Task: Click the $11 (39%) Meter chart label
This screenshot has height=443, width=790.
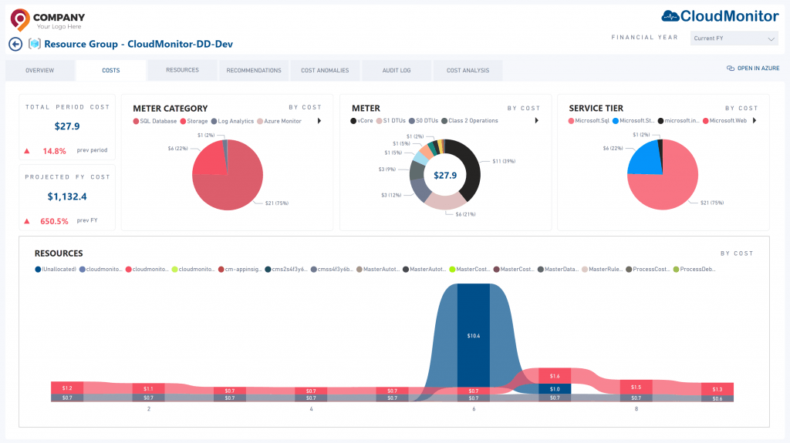Action: coord(504,162)
